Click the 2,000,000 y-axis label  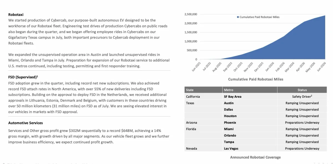pos(191,23)
